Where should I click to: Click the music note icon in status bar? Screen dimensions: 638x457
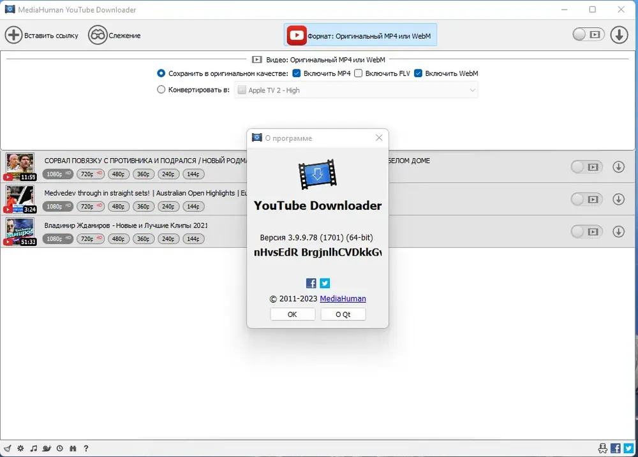[34, 448]
